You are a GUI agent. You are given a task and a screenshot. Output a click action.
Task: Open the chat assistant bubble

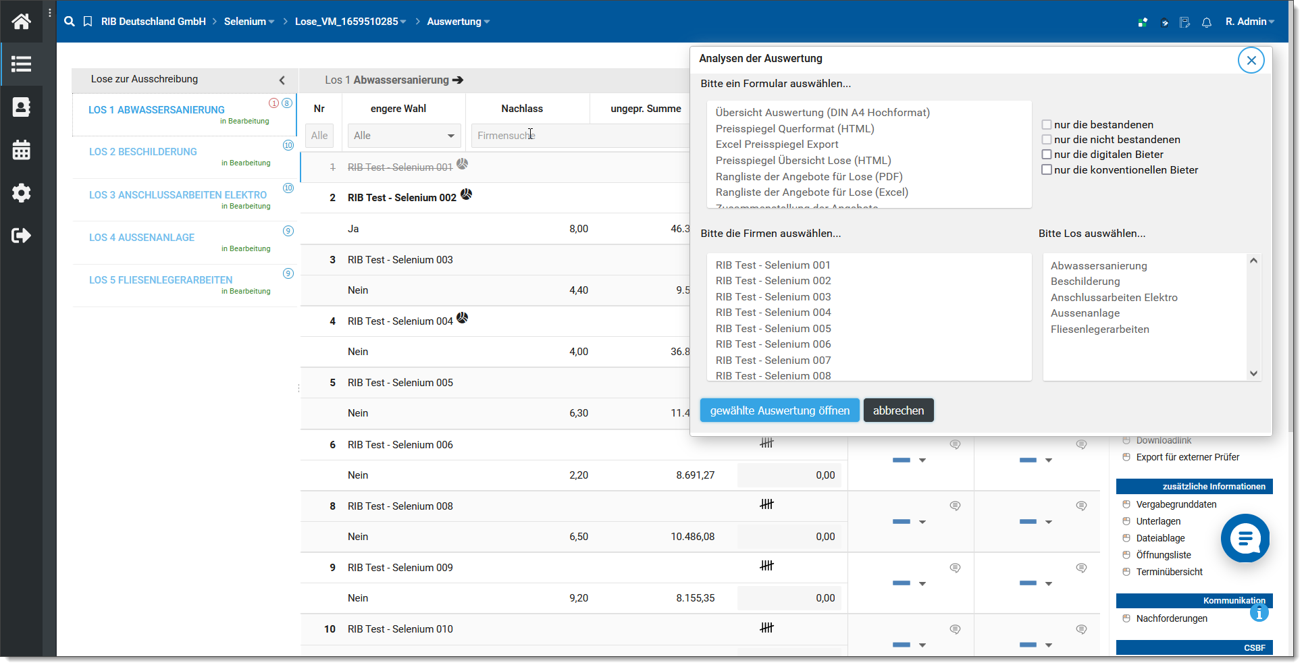[1245, 538]
